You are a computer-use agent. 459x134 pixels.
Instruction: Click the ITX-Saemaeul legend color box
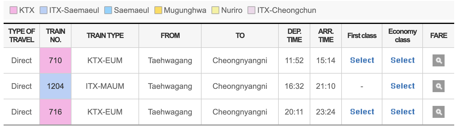tap(44, 10)
